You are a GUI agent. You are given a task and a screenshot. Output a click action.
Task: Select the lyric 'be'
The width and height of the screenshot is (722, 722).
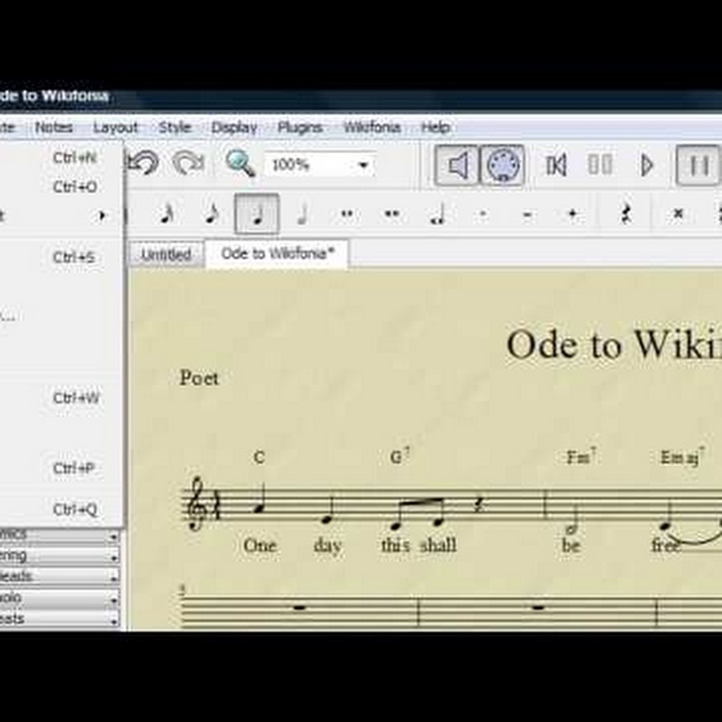click(570, 546)
